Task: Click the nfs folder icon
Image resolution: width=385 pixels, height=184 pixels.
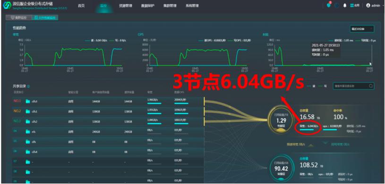Action: coord(28,132)
